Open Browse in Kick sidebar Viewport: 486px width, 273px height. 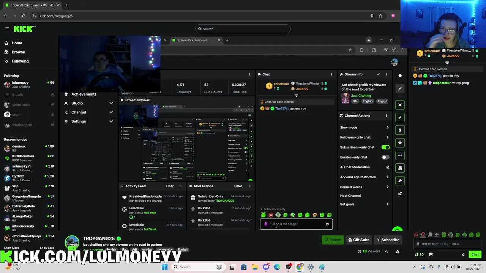[14, 52]
